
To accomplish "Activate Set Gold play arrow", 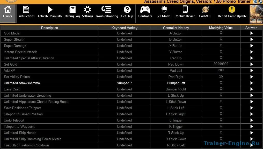I will tap(251, 64).
